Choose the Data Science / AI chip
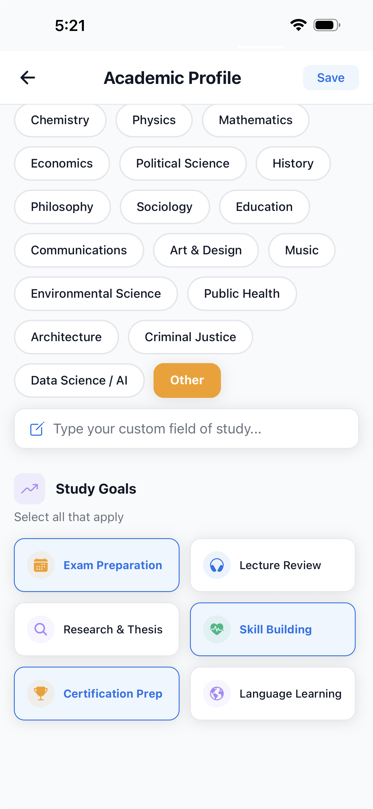 (79, 380)
